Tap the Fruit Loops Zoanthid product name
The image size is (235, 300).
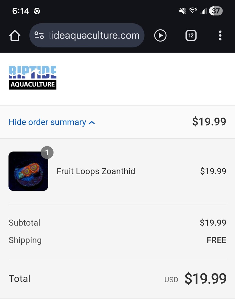pos(96,171)
